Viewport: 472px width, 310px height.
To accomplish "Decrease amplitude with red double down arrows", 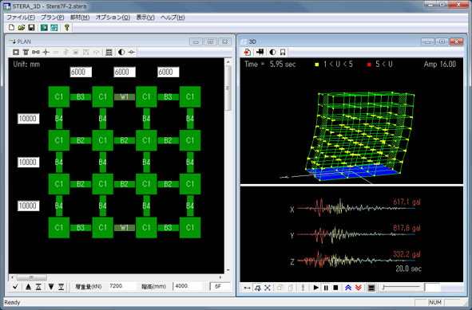I will point(359,288).
